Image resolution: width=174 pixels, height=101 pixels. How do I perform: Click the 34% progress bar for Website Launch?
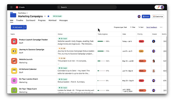tap(101, 61)
